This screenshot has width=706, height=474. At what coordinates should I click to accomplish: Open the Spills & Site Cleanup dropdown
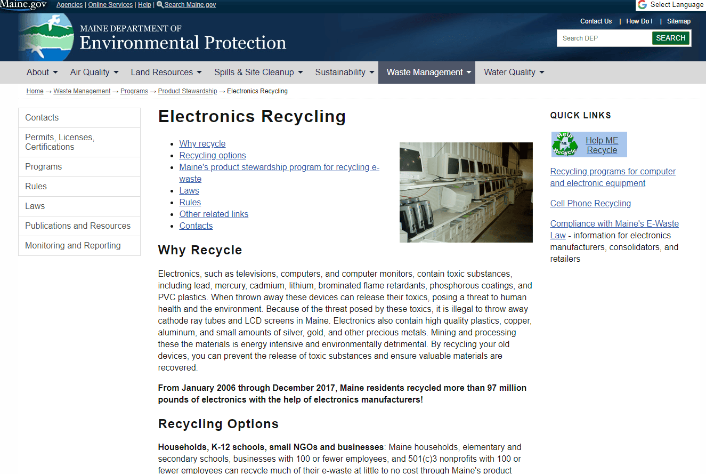(x=258, y=73)
